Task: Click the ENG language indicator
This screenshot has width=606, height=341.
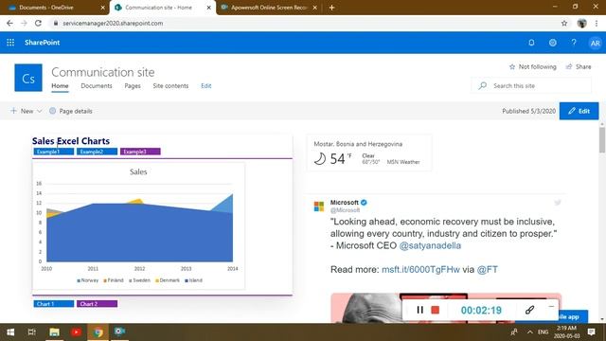Action: (543, 332)
